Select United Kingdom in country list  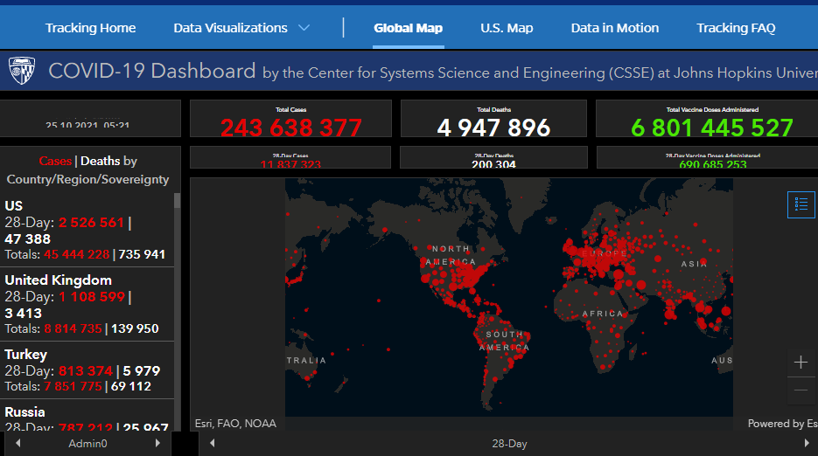coord(87,304)
